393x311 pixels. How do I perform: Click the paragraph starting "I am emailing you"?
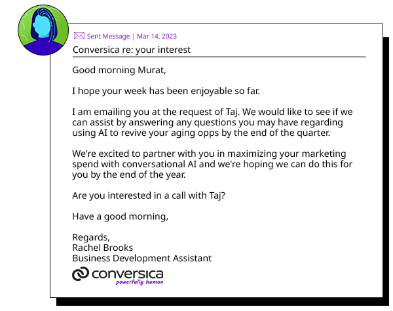point(217,123)
